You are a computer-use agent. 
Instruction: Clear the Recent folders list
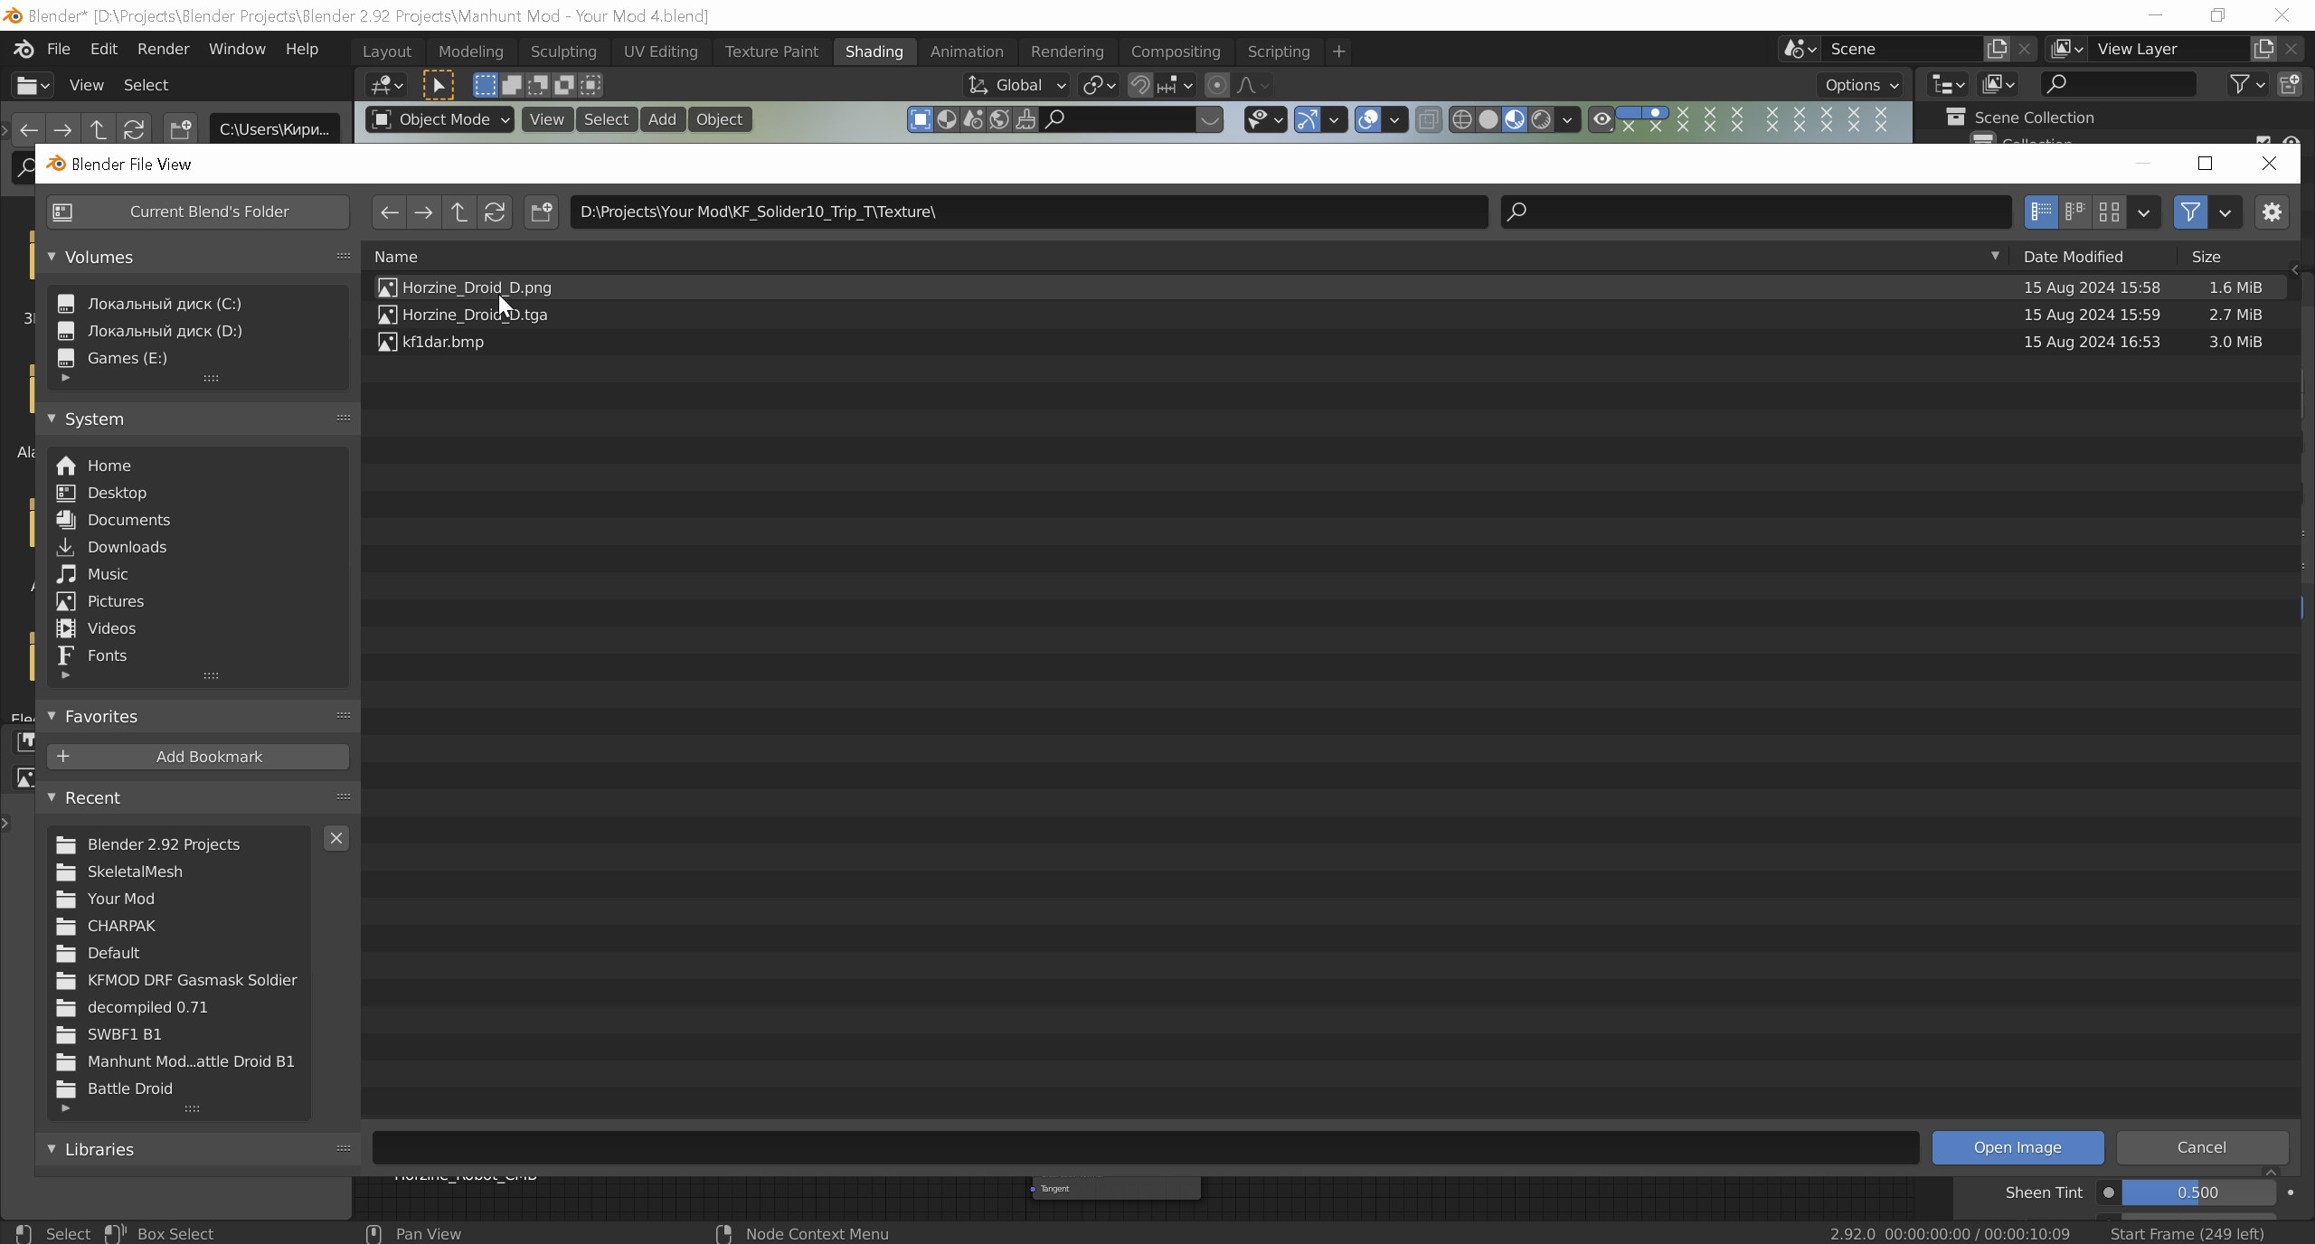[x=336, y=838]
